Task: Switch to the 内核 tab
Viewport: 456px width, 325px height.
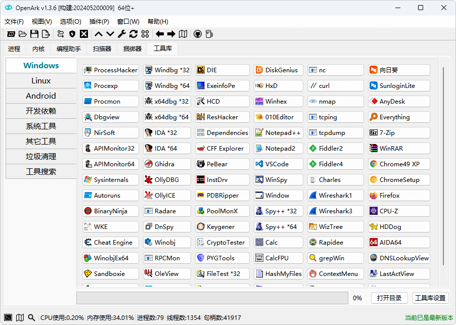Action: click(x=38, y=49)
